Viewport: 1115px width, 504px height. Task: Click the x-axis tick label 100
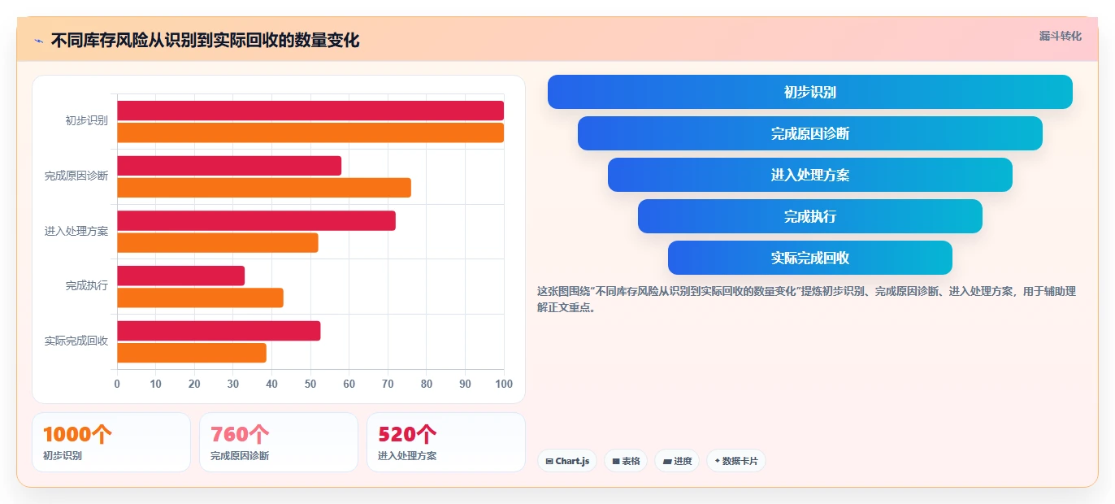[x=504, y=384]
